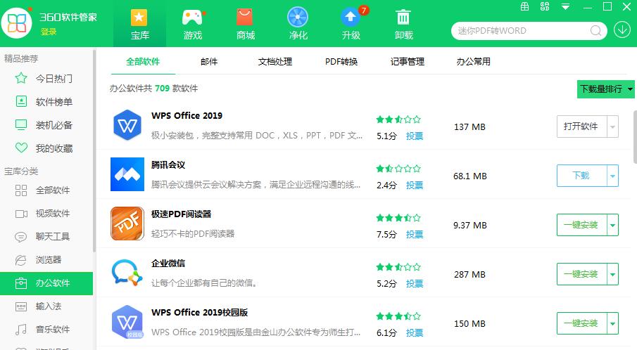Click the WPS Office 2019 title text
637x350 pixels.
click(x=187, y=115)
